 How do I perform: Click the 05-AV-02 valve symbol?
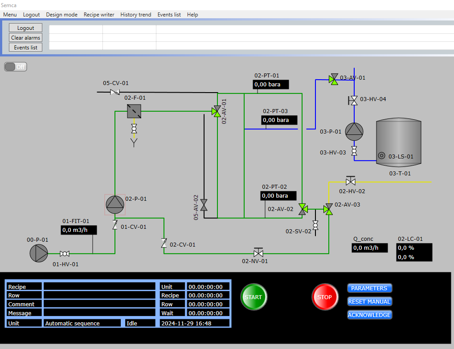204,205
